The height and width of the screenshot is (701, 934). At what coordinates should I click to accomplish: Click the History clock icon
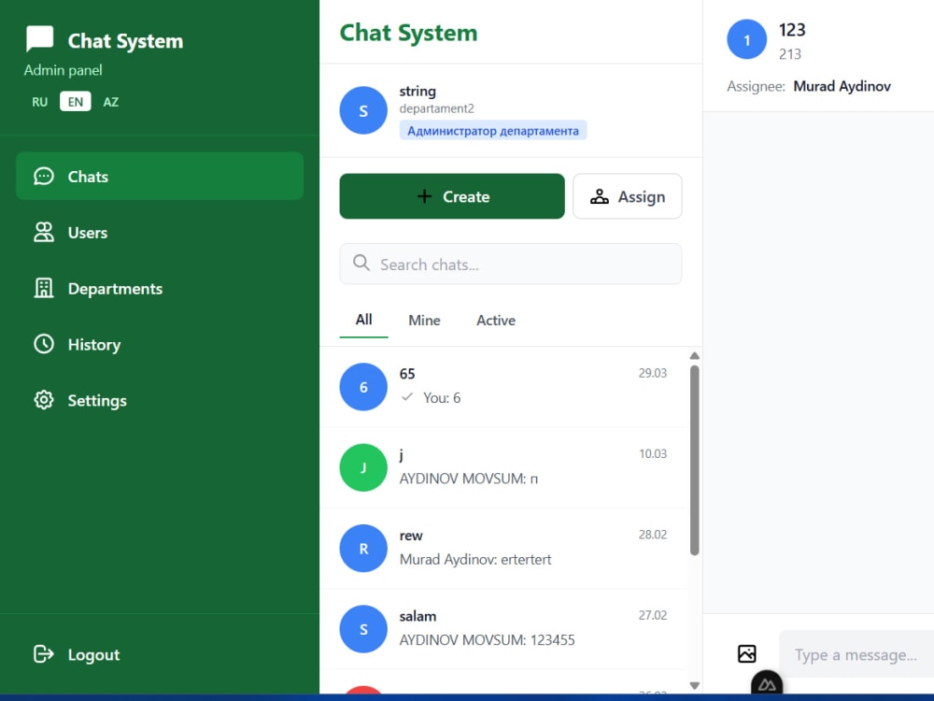(44, 344)
